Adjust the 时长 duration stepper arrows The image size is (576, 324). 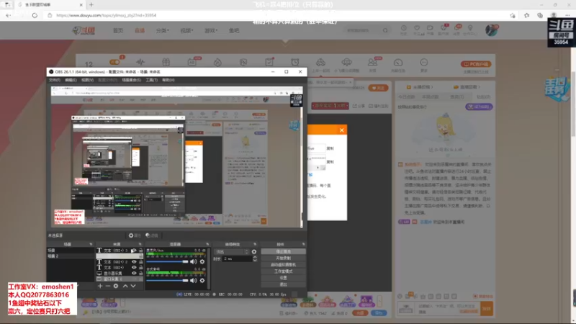[255, 259]
